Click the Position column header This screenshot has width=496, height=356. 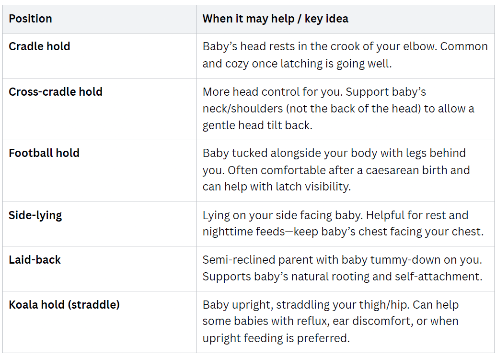point(30,19)
